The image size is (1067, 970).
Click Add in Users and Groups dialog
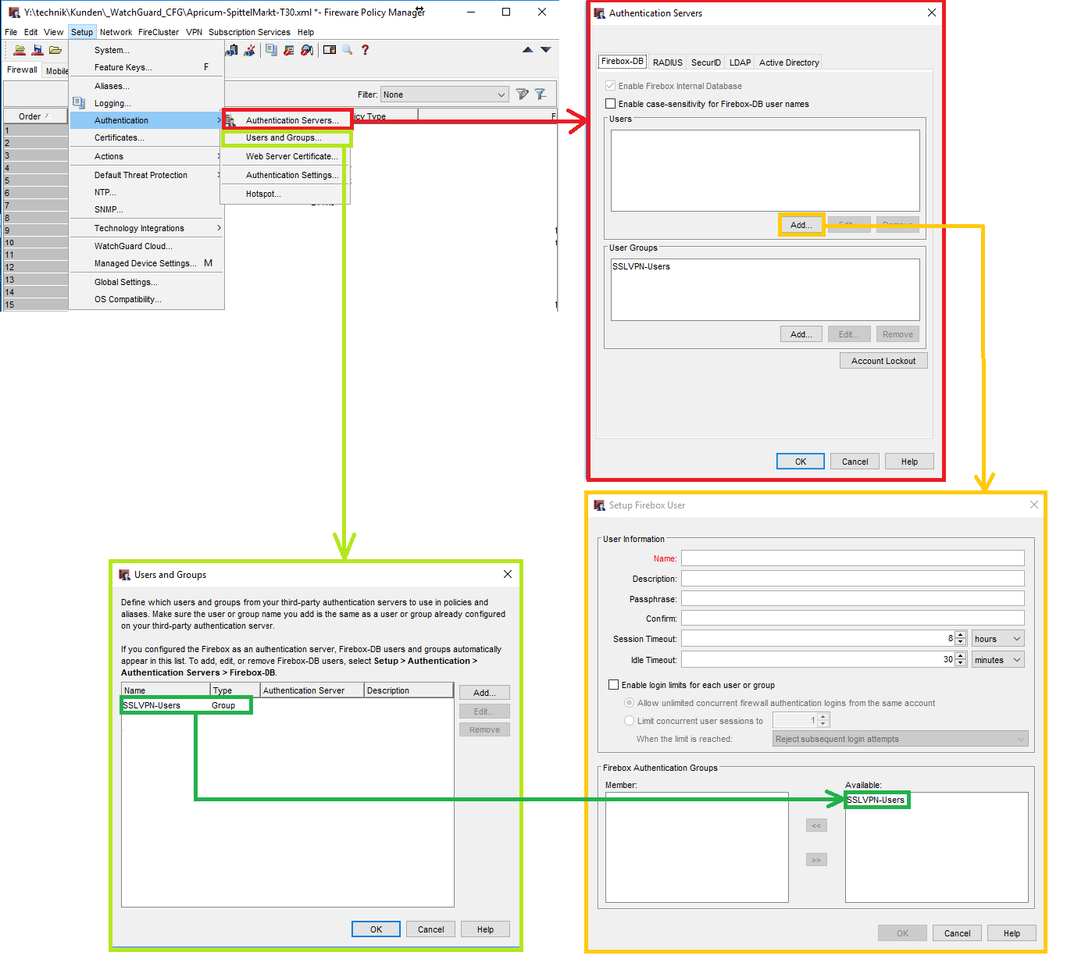(x=484, y=693)
